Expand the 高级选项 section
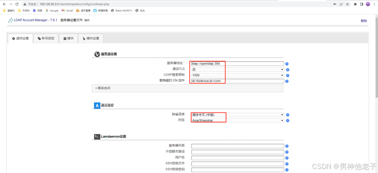Screen dimensions: 378x173 pos(187,88)
